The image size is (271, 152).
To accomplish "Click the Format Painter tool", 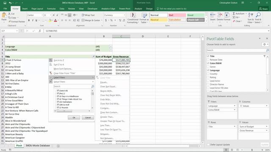I will pyautogui.click(x=17, y=22).
